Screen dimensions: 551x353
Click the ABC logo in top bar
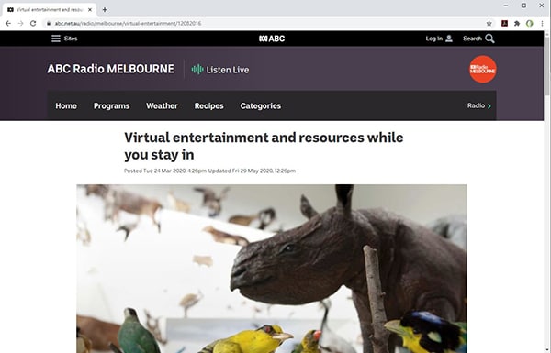(x=272, y=39)
